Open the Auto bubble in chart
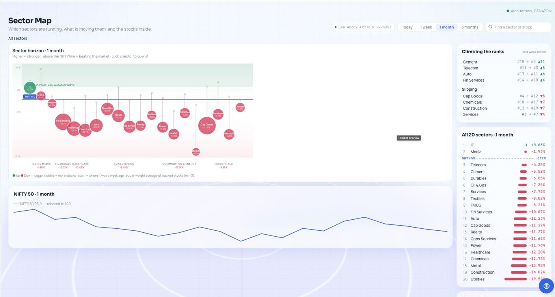 click(96, 126)
